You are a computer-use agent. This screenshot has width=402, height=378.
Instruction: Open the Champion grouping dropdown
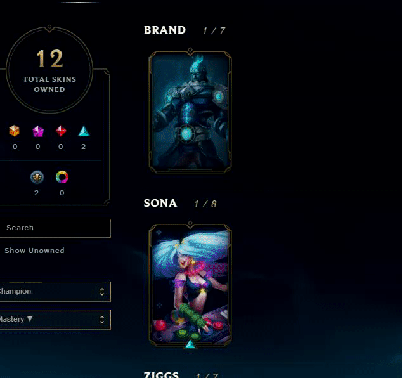55,292
